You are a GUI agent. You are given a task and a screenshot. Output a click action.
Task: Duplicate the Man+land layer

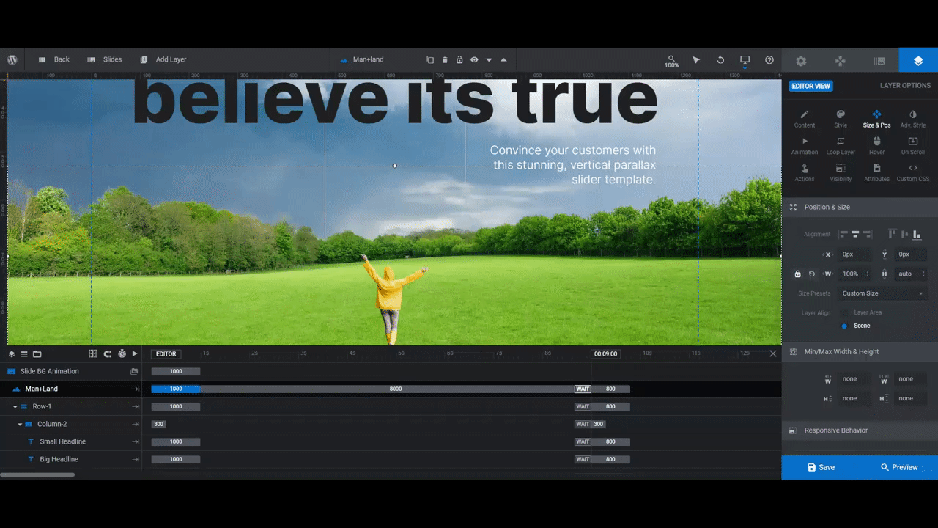[430, 59]
